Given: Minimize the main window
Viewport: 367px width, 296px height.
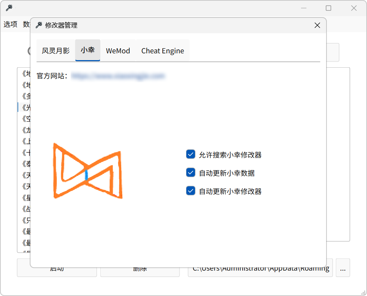Looking at the screenshot, I should coord(304,8).
